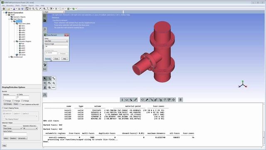The width and height of the screenshot is (266, 150).
Task: Select the arrow pointer selection tool
Action: point(45,79)
